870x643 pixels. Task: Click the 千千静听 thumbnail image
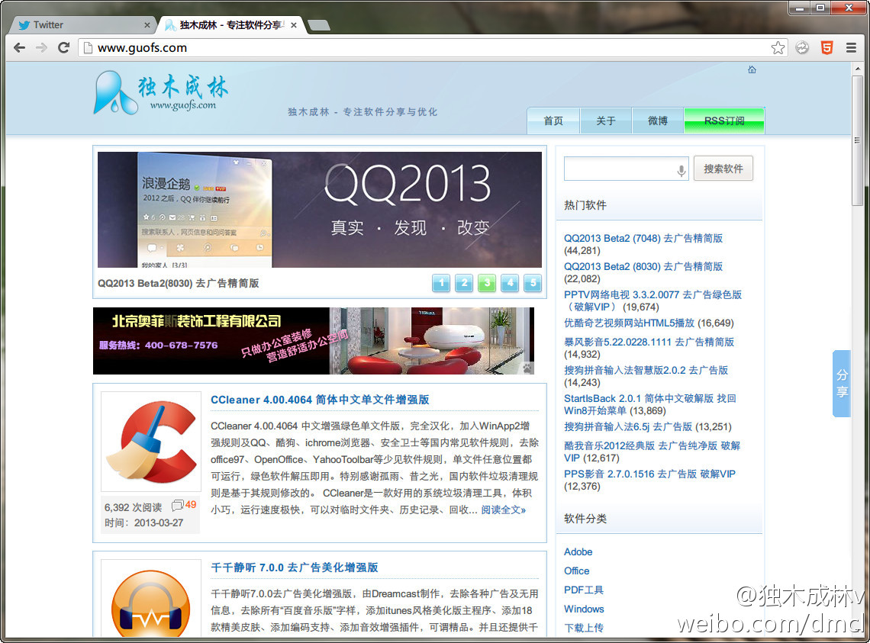[151, 600]
